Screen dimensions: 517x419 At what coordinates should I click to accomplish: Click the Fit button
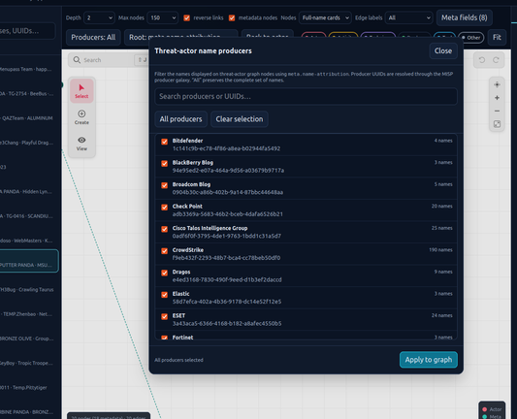[497, 37]
